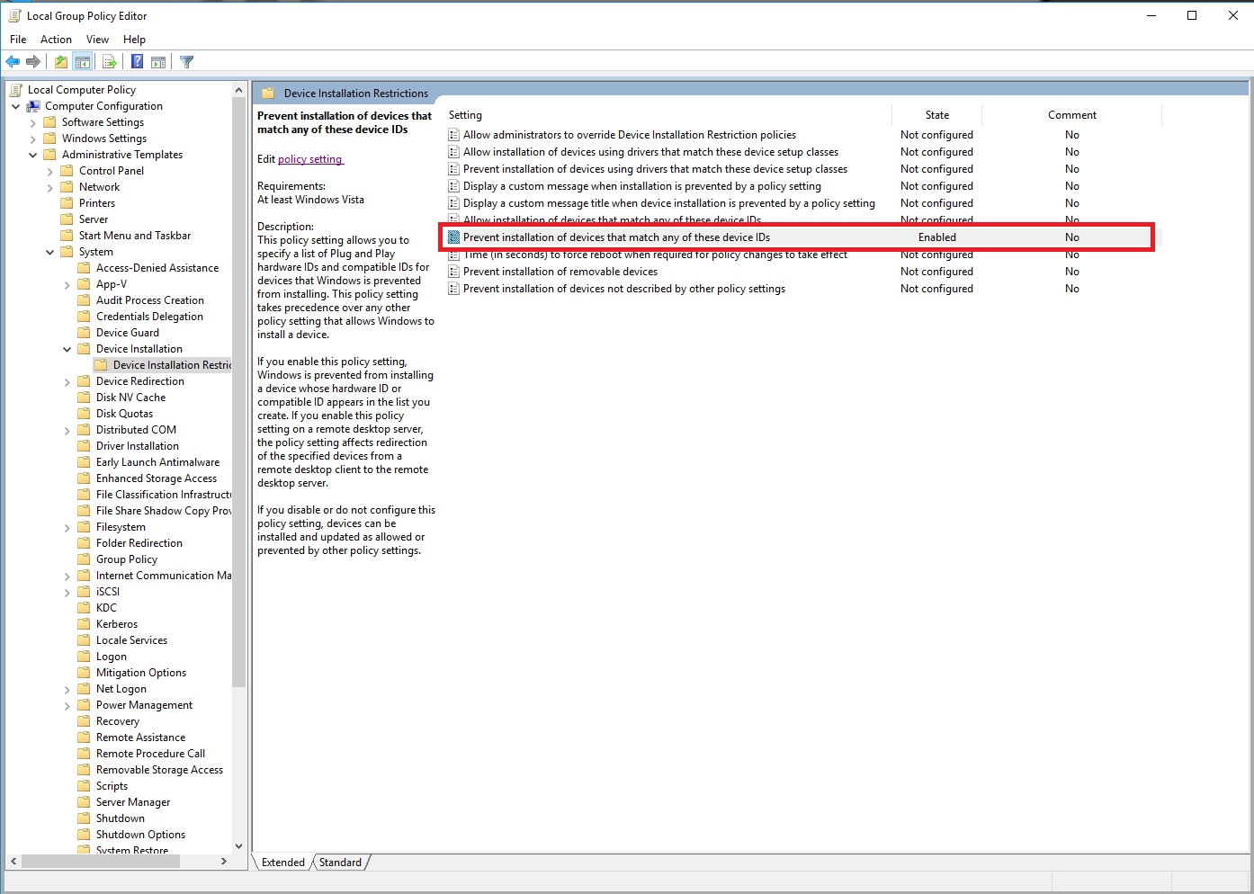The height and width of the screenshot is (894, 1254).
Task: Expand the Net Logon folder
Action: coord(67,689)
